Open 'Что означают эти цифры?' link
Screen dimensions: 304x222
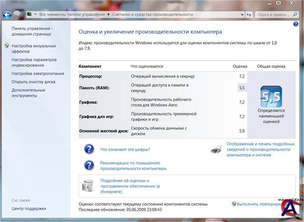[x=125, y=149]
